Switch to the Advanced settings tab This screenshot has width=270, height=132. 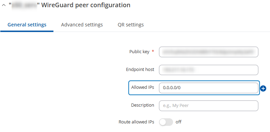click(82, 25)
